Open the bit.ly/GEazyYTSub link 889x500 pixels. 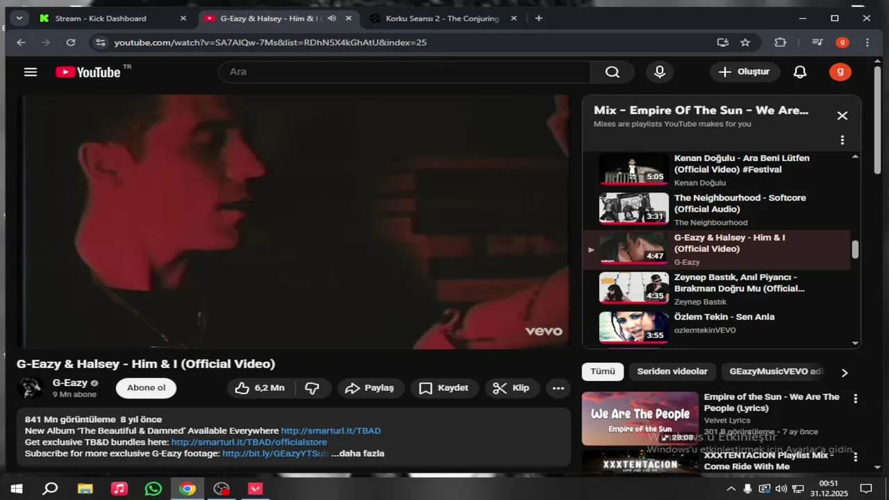click(275, 453)
